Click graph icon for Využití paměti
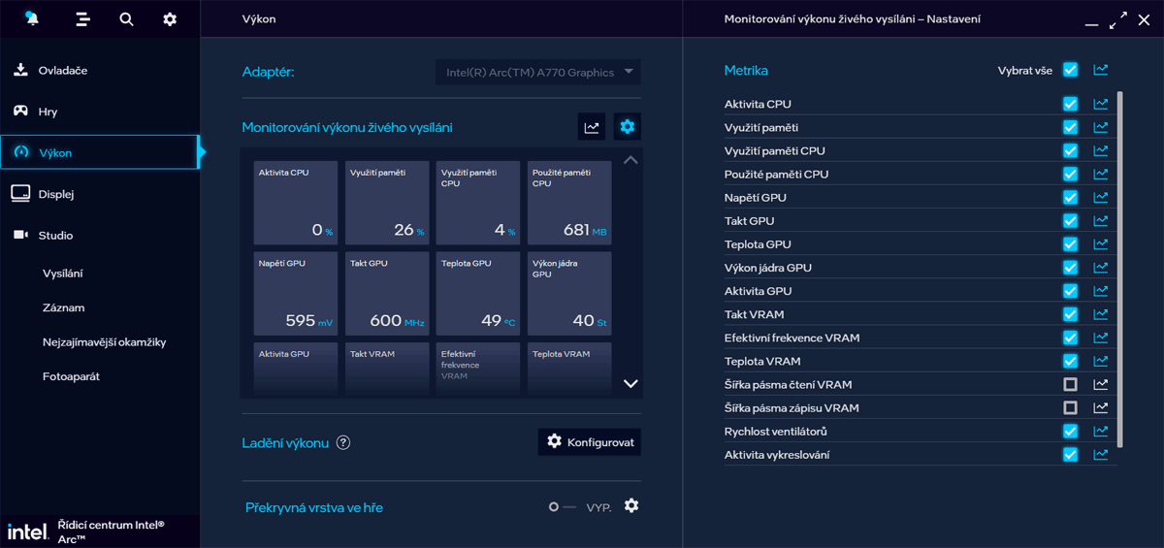This screenshot has width=1164, height=548. point(1101,127)
